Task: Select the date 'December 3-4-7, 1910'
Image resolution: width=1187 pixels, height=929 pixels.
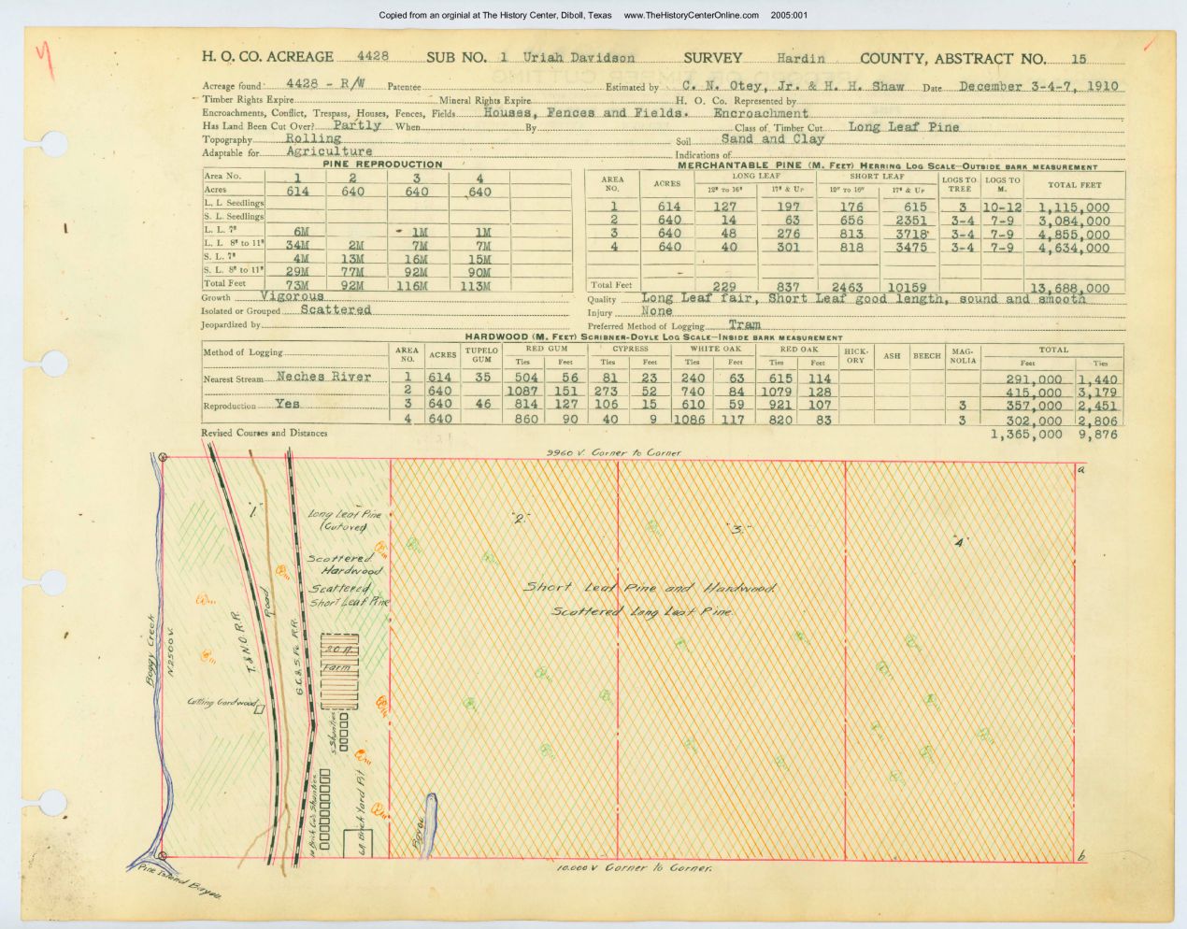Action: (x=1038, y=86)
